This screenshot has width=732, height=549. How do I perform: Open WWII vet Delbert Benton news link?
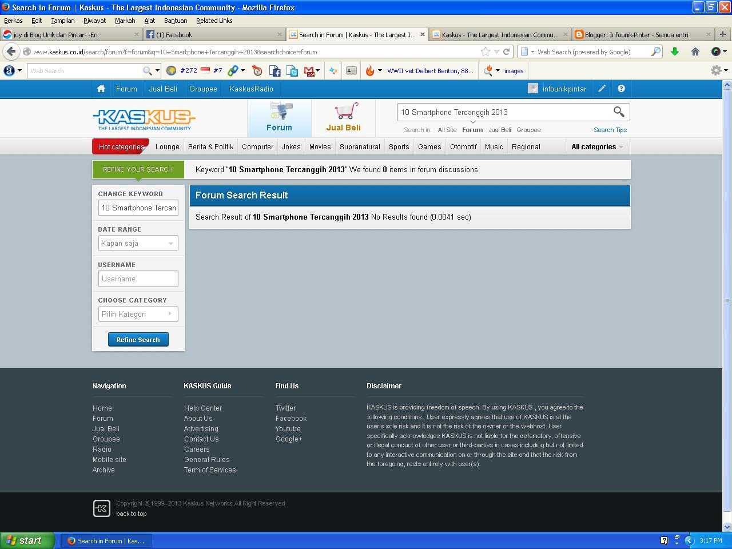(x=430, y=71)
